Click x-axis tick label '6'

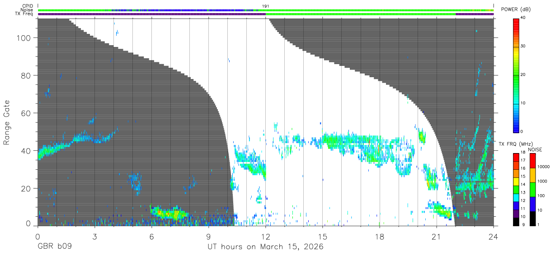click(151, 236)
